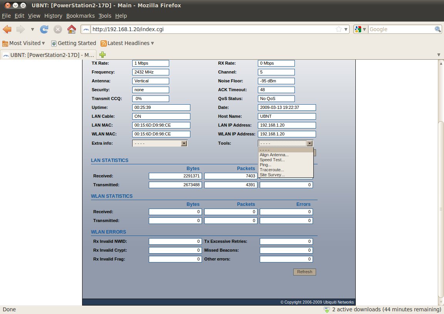Go to Home via house icon
This screenshot has width=444, height=314.
pyautogui.click(x=71, y=29)
